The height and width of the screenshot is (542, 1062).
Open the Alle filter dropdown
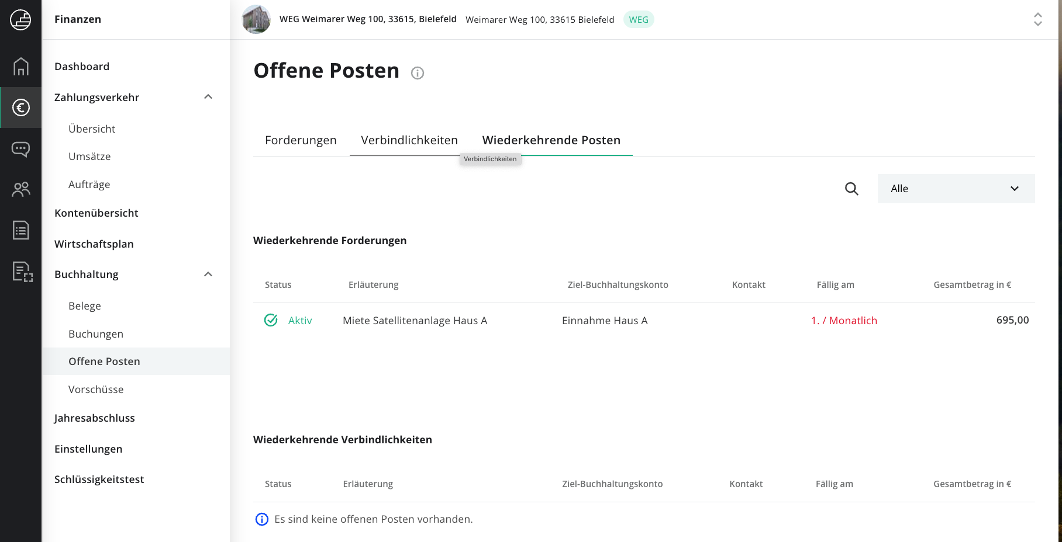coord(956,189)
